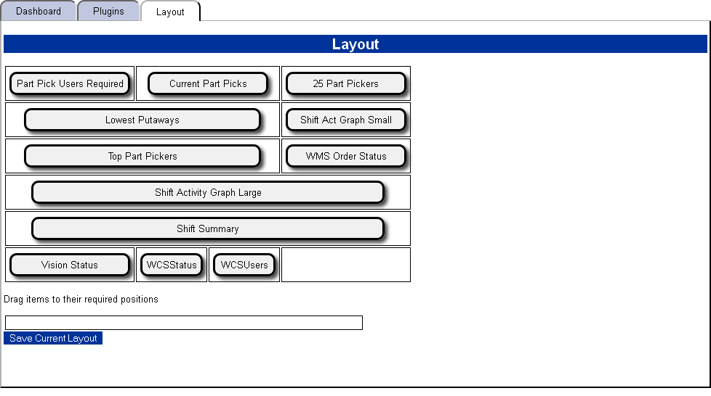
Task: Click the WMS Order Status item
Action: (345, 156)
